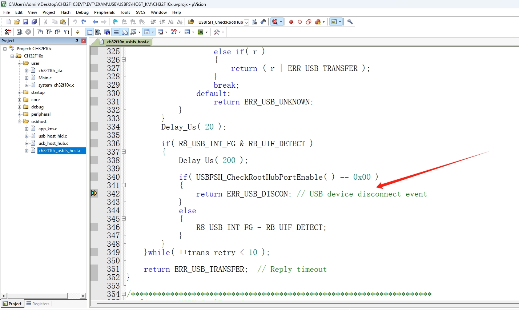Image resolution: width=519 pixels, height=310 pixels.
Task: Create a new file with toolbar icon
Action: pos(8,22)
